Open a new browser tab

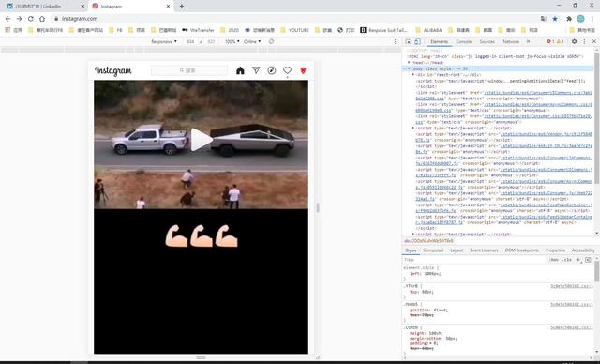[181, 7]
